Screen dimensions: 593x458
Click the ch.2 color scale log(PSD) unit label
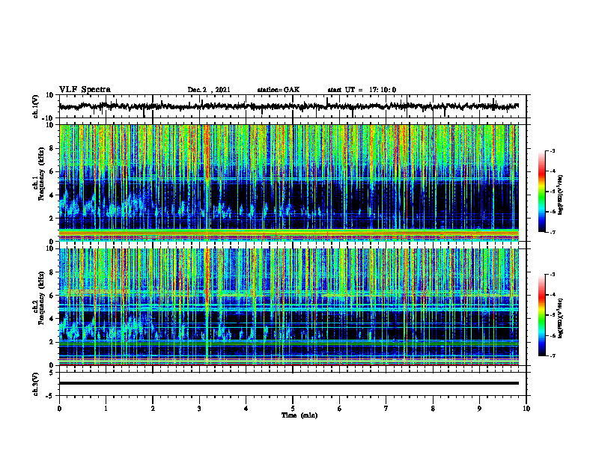pyautogui.click(x=561, y=318)
